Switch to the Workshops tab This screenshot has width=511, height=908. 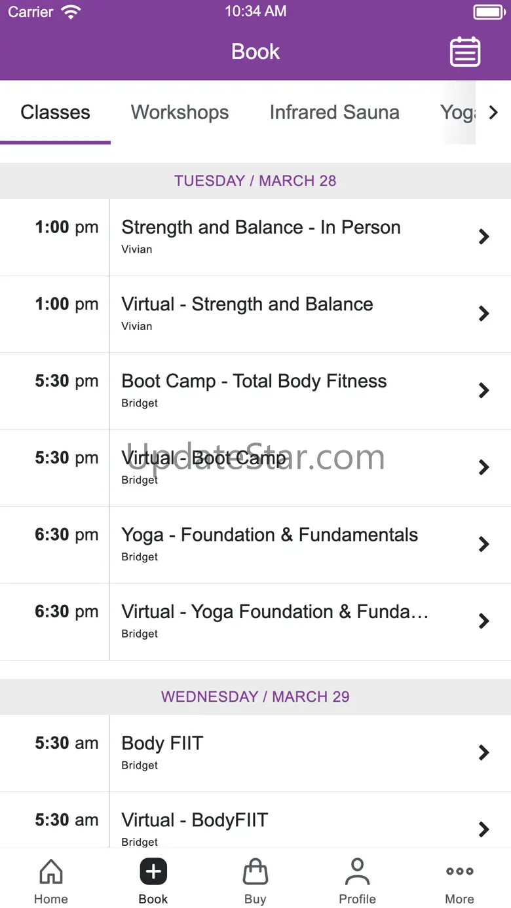[x=180, y=113]
